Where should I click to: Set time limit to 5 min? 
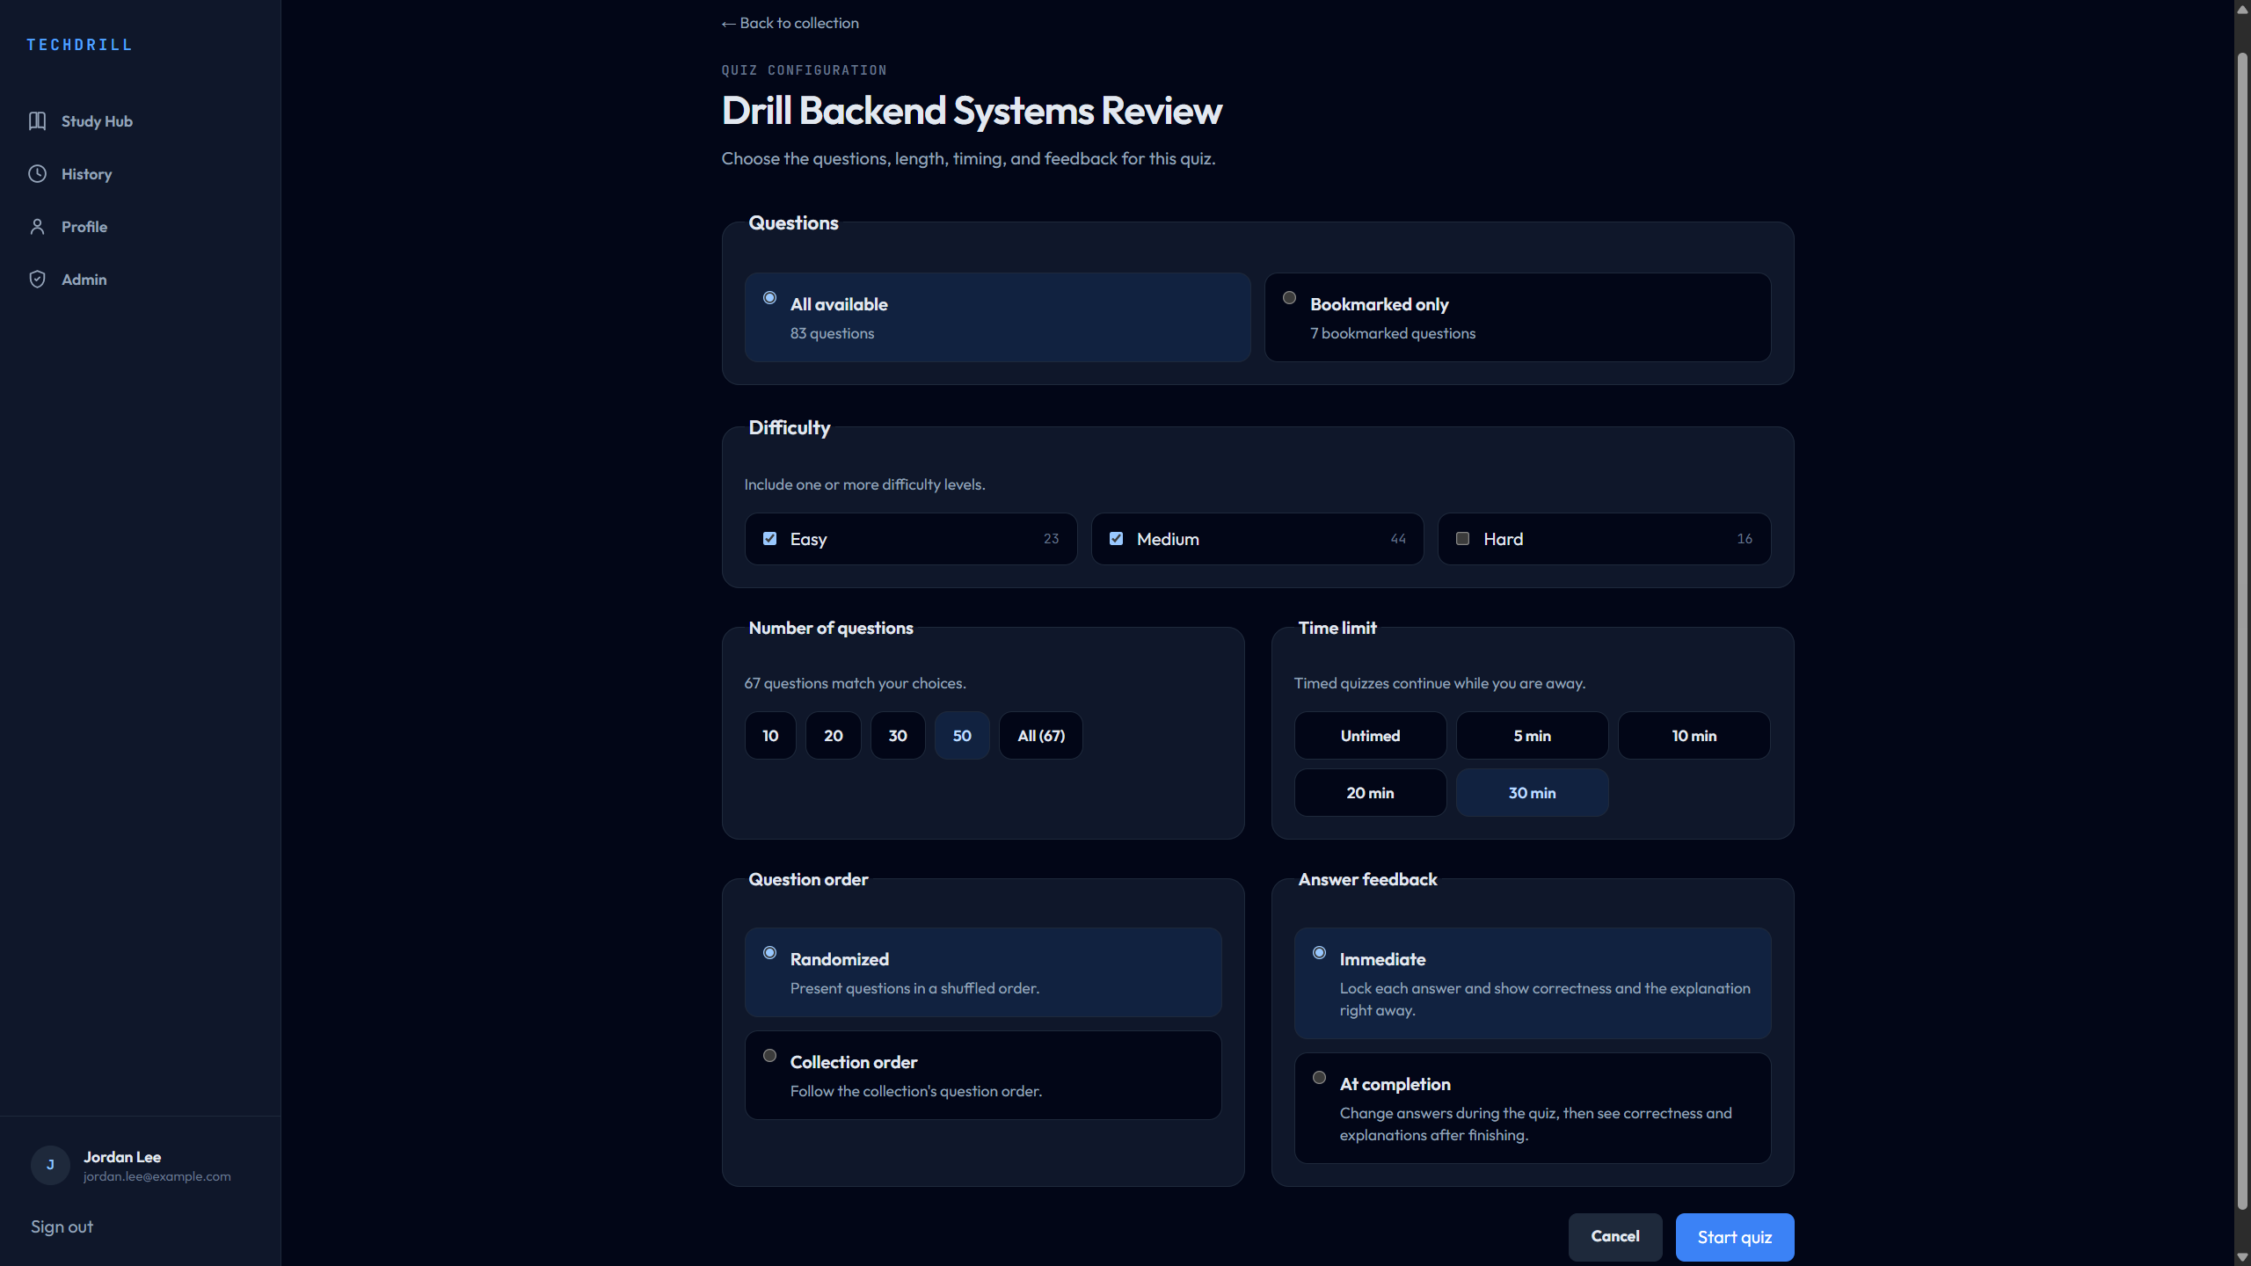pyautogui.click(x=1532, y=736)
